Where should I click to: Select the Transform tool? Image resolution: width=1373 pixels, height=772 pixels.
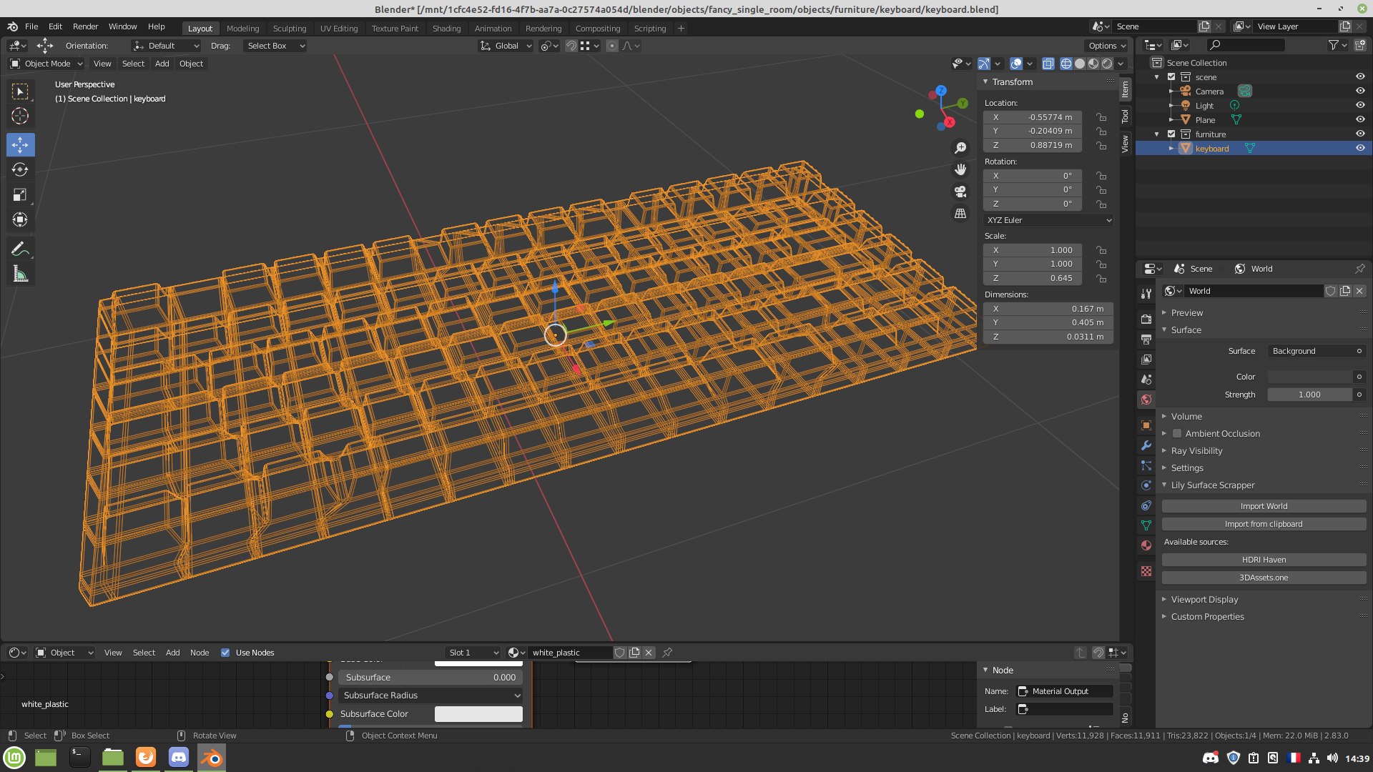pyautogui.click(x=20, y=219)
